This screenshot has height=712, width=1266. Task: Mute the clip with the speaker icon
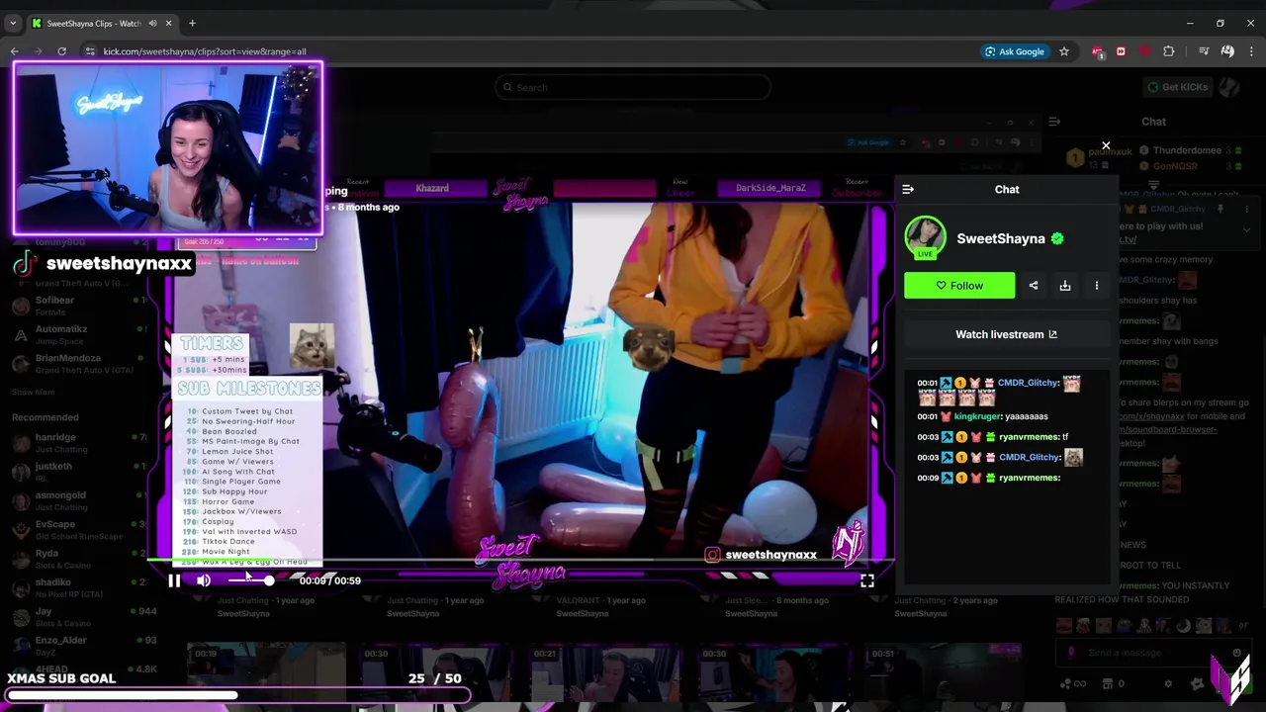[204, 581]
